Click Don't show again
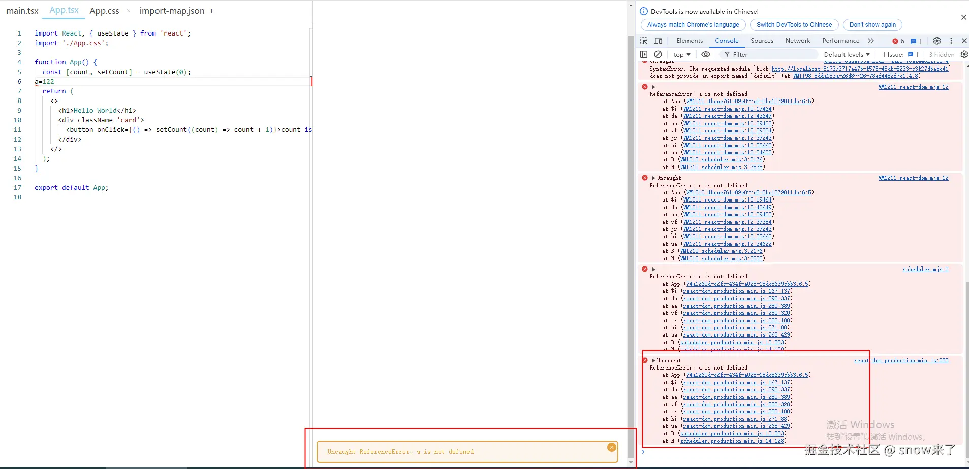This screenshot has width=969, height=469. (872, 25)
